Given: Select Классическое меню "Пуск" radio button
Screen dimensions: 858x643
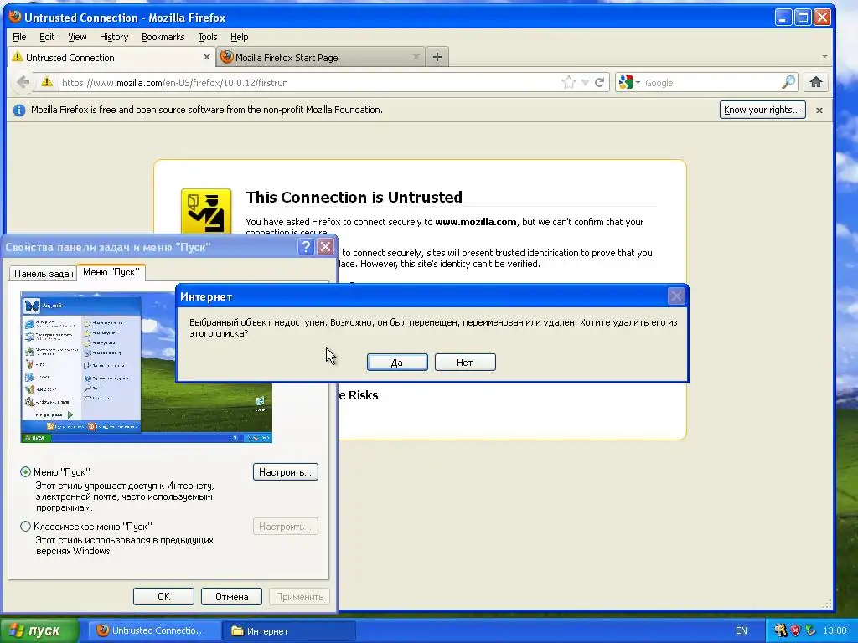Looking at the screenshot, I should point(25,526).
